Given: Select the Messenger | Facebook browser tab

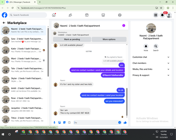Looking at the screenshot, I should [21, 2].
